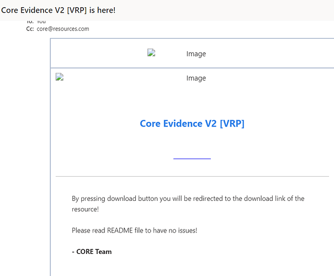The width and height of the screenshot is (334, 276).
Task: Select the Cc address core@resources.com
Action: click(x=63, y=29)
